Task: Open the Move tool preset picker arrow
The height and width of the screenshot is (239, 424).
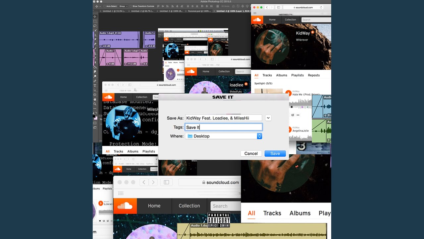Action: 100,6
